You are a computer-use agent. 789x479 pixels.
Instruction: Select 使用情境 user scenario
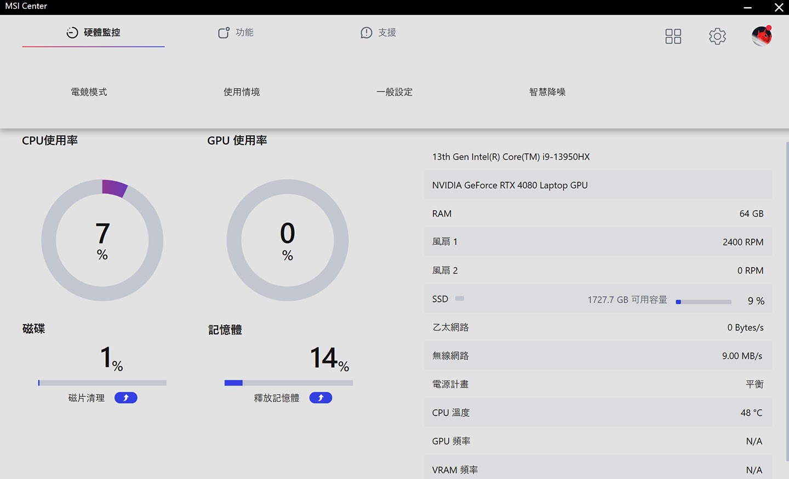click(242, 92)
